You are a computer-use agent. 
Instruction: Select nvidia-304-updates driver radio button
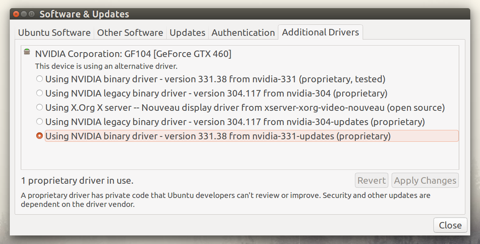40,121
